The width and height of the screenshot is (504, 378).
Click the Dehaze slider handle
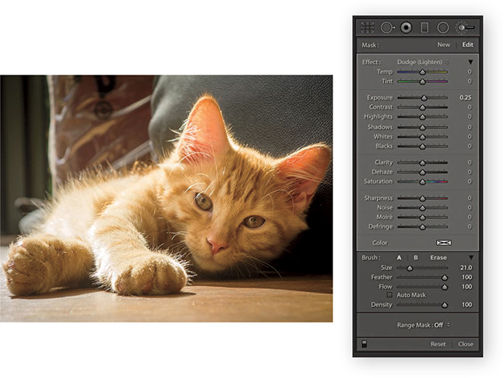422,172
